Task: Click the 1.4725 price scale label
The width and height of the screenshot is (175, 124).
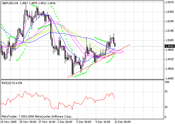Action: tap(170, 59)
